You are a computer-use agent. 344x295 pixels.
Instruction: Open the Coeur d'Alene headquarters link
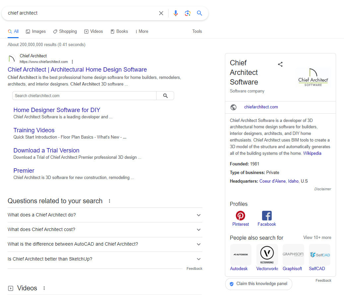pyautogui.click(x=272, y=181)
